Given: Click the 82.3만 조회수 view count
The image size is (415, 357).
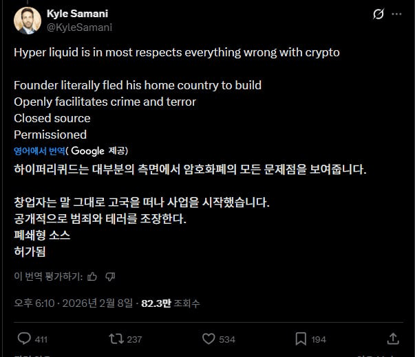Looking at the screenshot, I should tap(170, 303).
